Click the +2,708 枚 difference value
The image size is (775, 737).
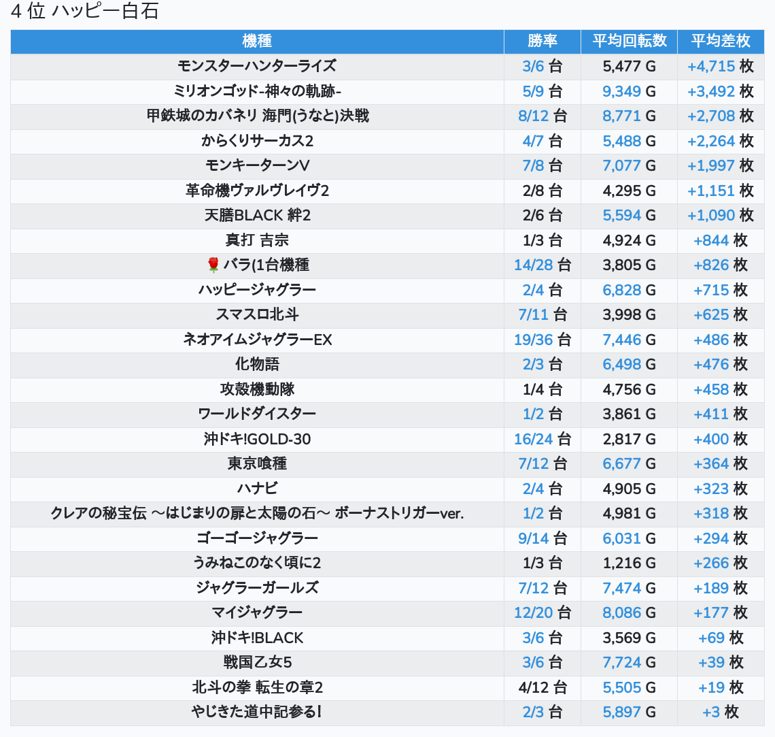pos(721,116)
